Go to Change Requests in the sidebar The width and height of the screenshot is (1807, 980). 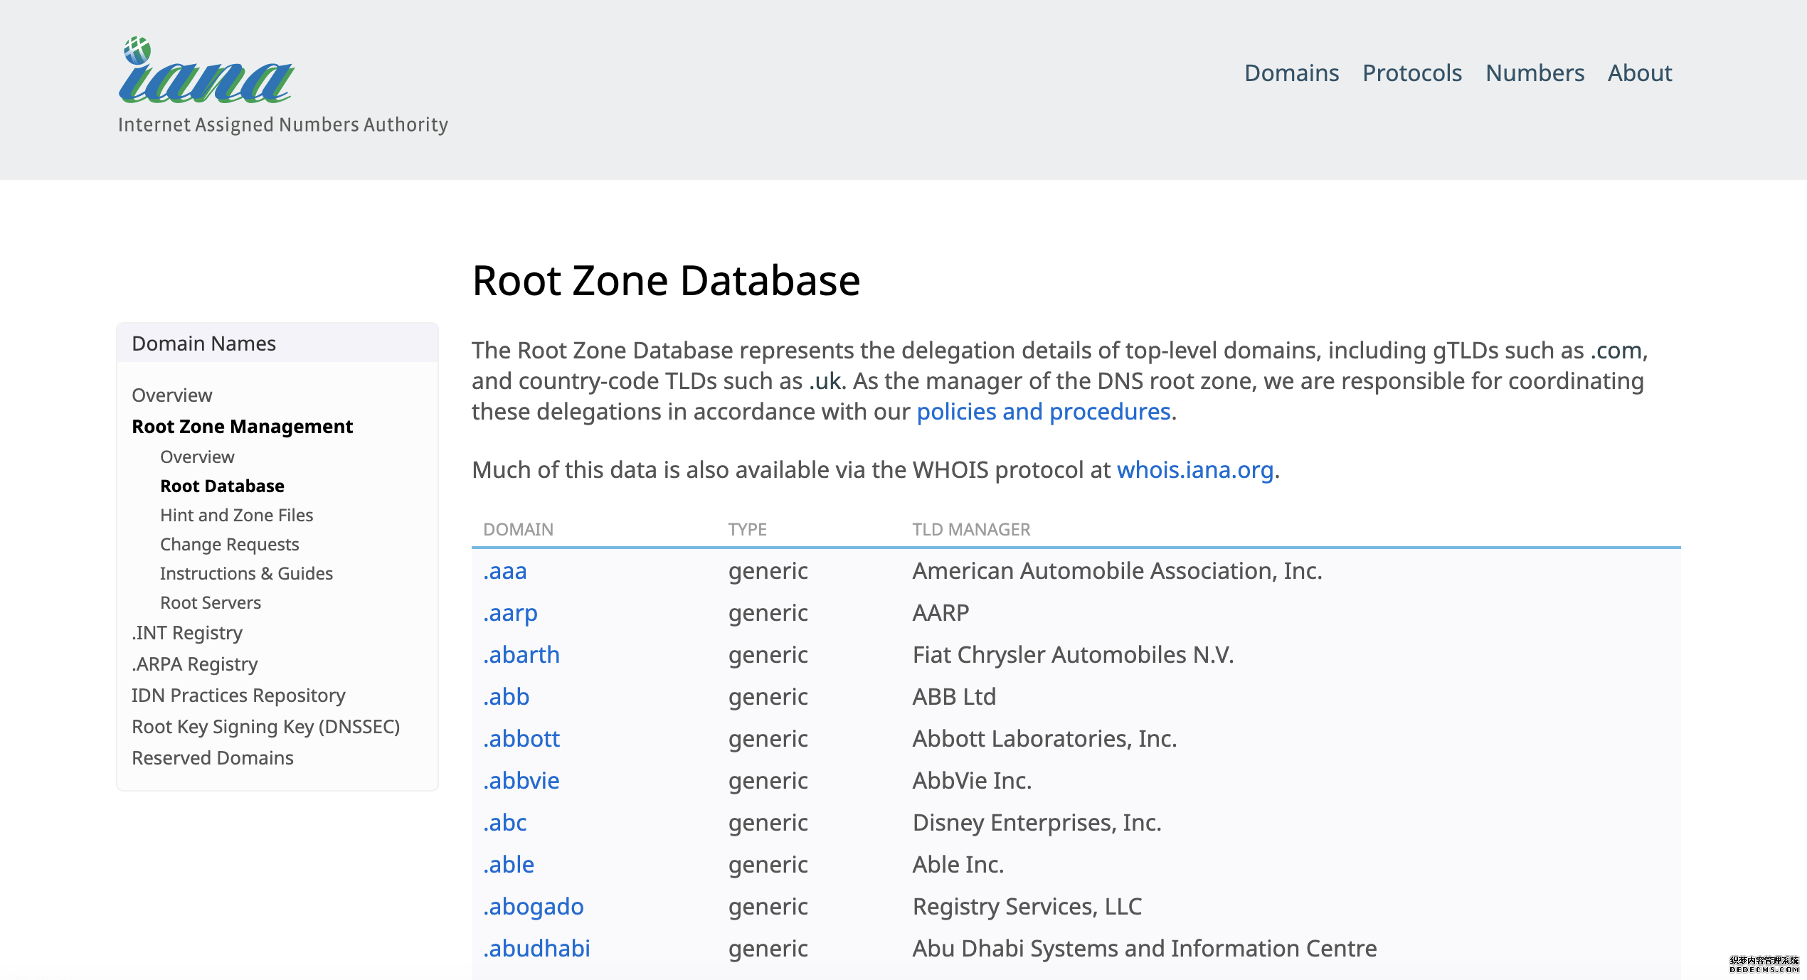point(229,544)
